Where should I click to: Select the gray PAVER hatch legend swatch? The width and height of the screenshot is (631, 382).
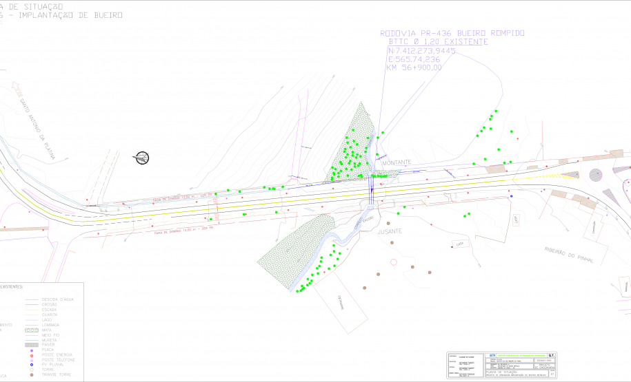tap(32, 345)
